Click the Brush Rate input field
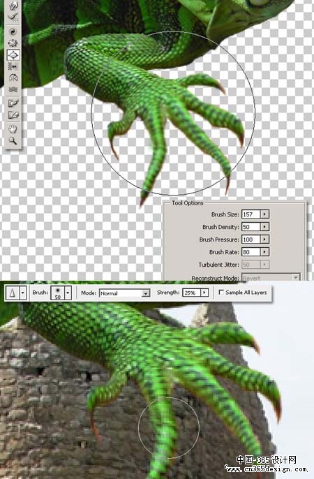The height and width of the screenshot is (479, 314). (251, 251)
